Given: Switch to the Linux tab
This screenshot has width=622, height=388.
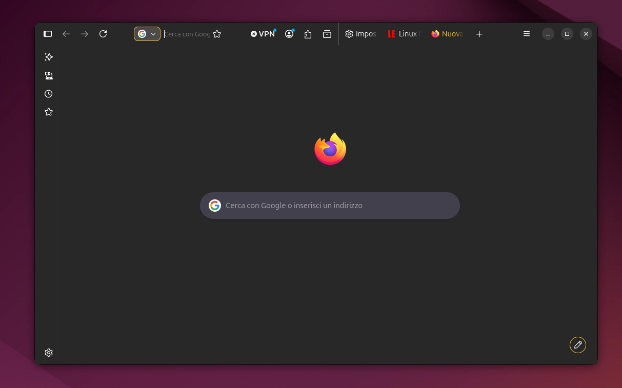Looking at the screenshot, I should 404,34.
